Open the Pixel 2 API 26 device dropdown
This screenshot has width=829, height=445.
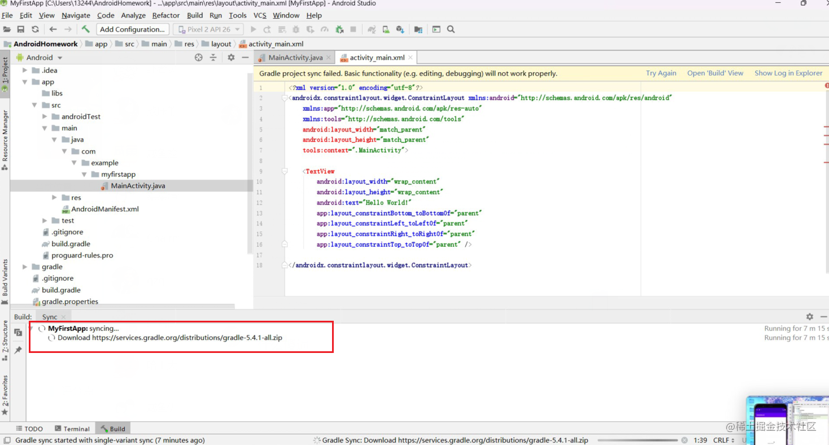tap(208, 29)
